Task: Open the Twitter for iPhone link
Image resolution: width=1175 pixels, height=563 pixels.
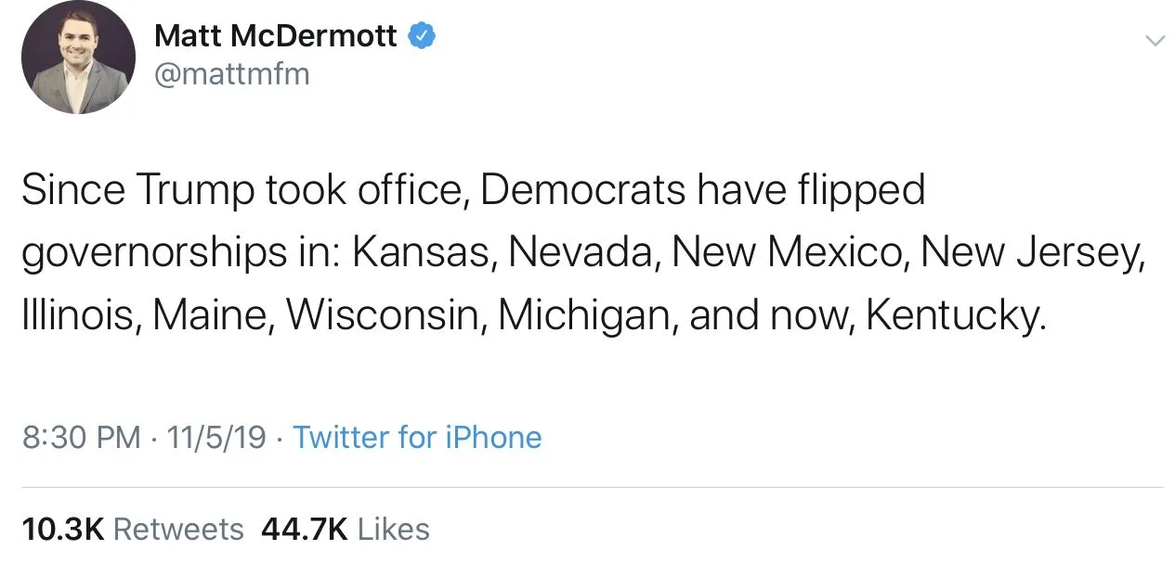Action: click(417, 437)
